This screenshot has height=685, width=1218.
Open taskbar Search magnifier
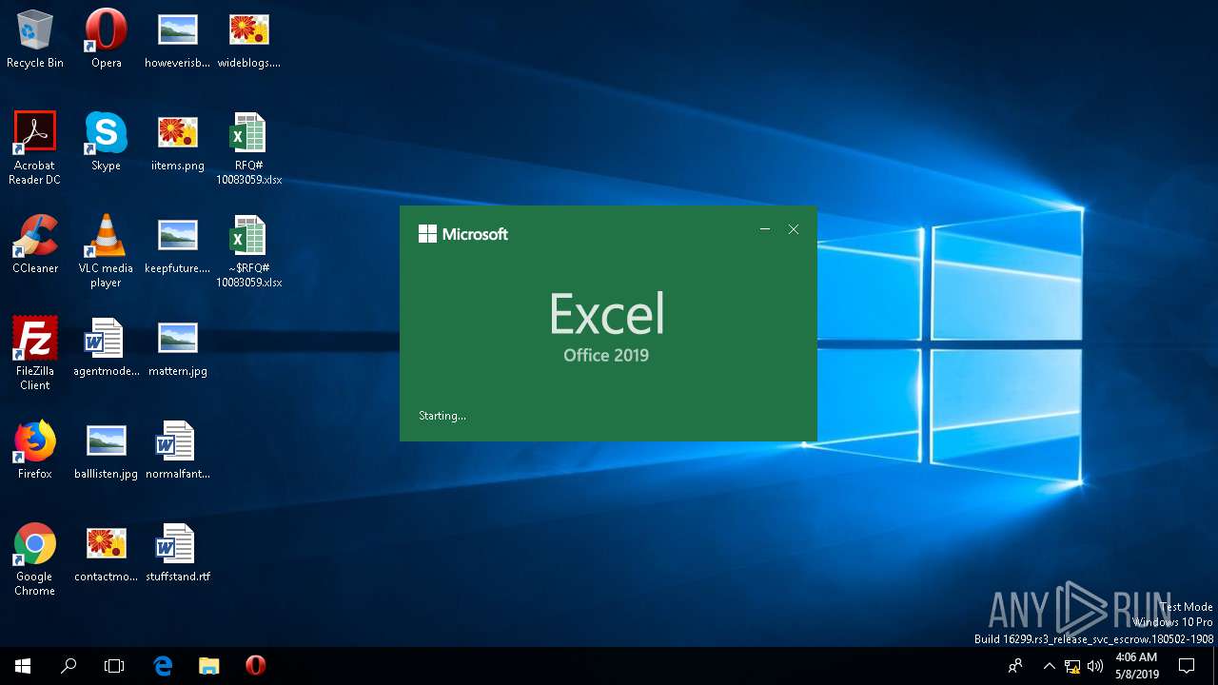(x=69, y=666)
